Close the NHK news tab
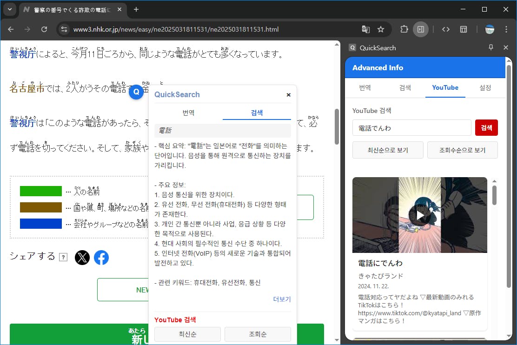This screenshot has height=345, width=517. click(x=119, y=10)
